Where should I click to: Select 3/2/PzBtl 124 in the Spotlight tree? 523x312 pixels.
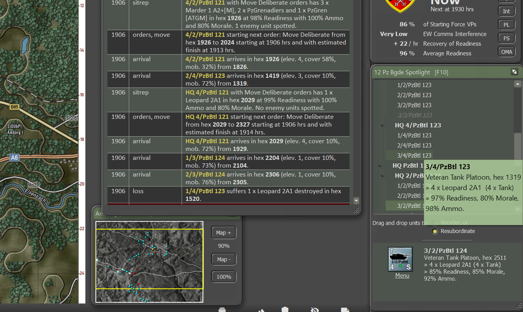coord(410,206)
